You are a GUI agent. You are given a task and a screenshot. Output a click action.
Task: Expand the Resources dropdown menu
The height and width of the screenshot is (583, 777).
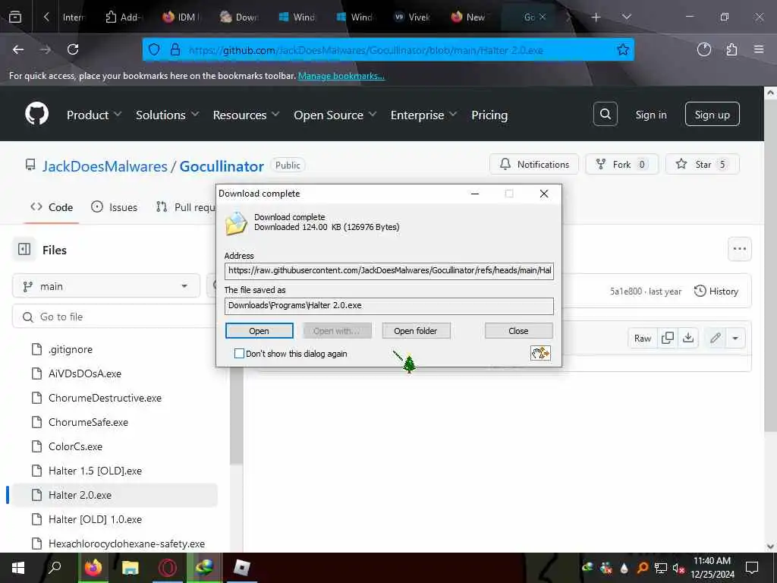[246, 115]
